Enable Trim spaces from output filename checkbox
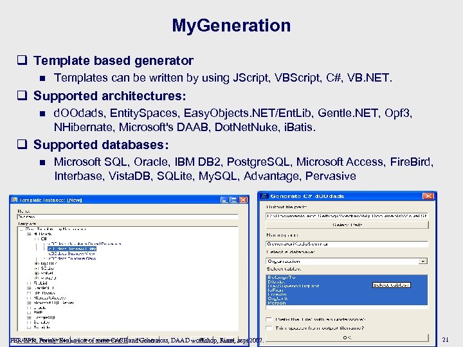The height and width of the screenshot is (347, 463). point(269,328)
